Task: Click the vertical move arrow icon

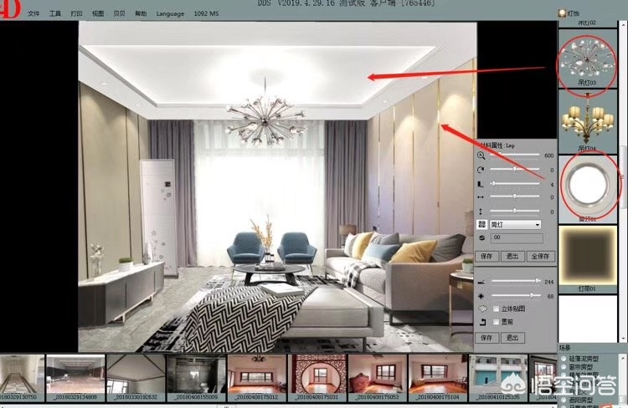Action: (481, 211)
